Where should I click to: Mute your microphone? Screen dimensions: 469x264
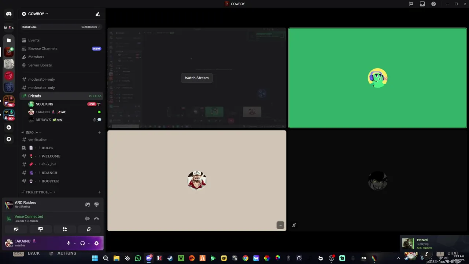click(69, 243)
